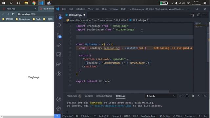Split the terminal panel
210x118 pixels.
click(x=187, y=96)
